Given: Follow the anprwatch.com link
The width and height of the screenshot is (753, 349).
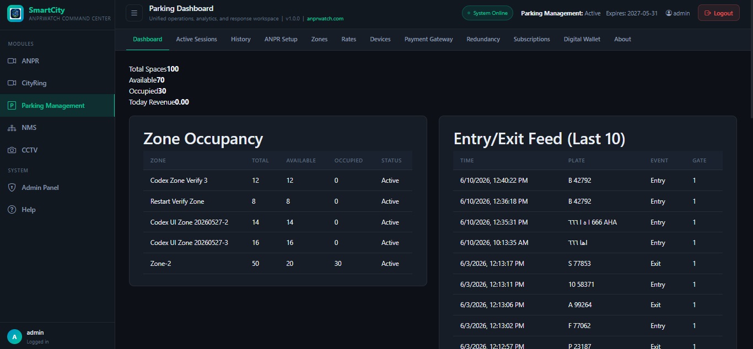Looking at the screenshot, I should coord(325,19).
